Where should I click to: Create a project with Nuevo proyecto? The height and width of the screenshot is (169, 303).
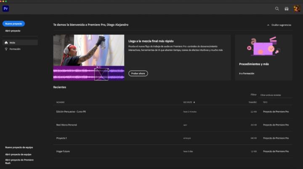[x=13, y=24]
